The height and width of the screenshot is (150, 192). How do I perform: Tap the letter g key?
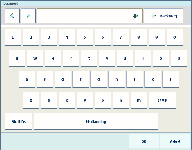click(99, 79)
